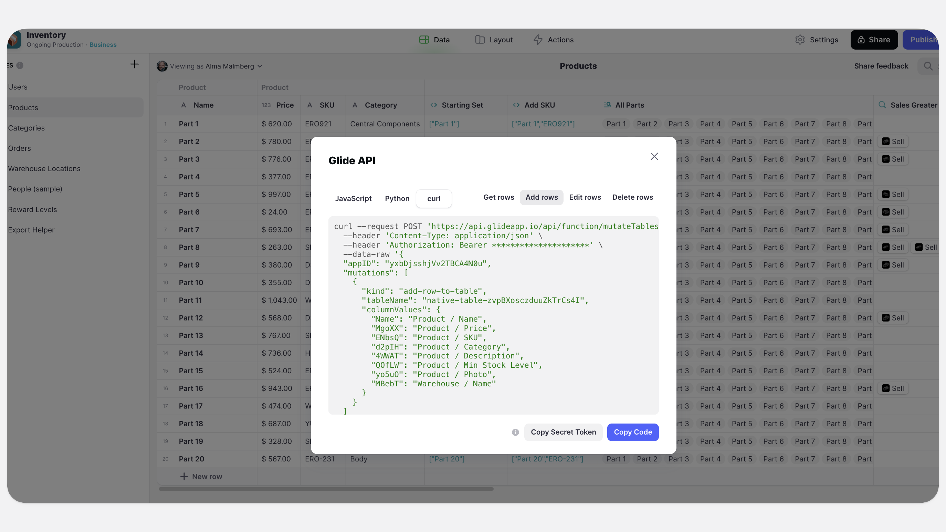Viewport: 946px width, 532px height.
Task: Click the search magnifier icon top right
Action: pos(928,66)
